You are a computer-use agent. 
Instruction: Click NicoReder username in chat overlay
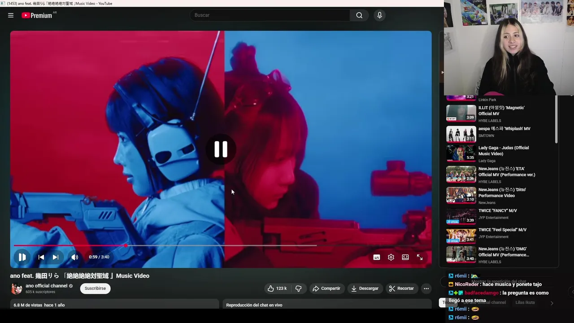(467, 284)
